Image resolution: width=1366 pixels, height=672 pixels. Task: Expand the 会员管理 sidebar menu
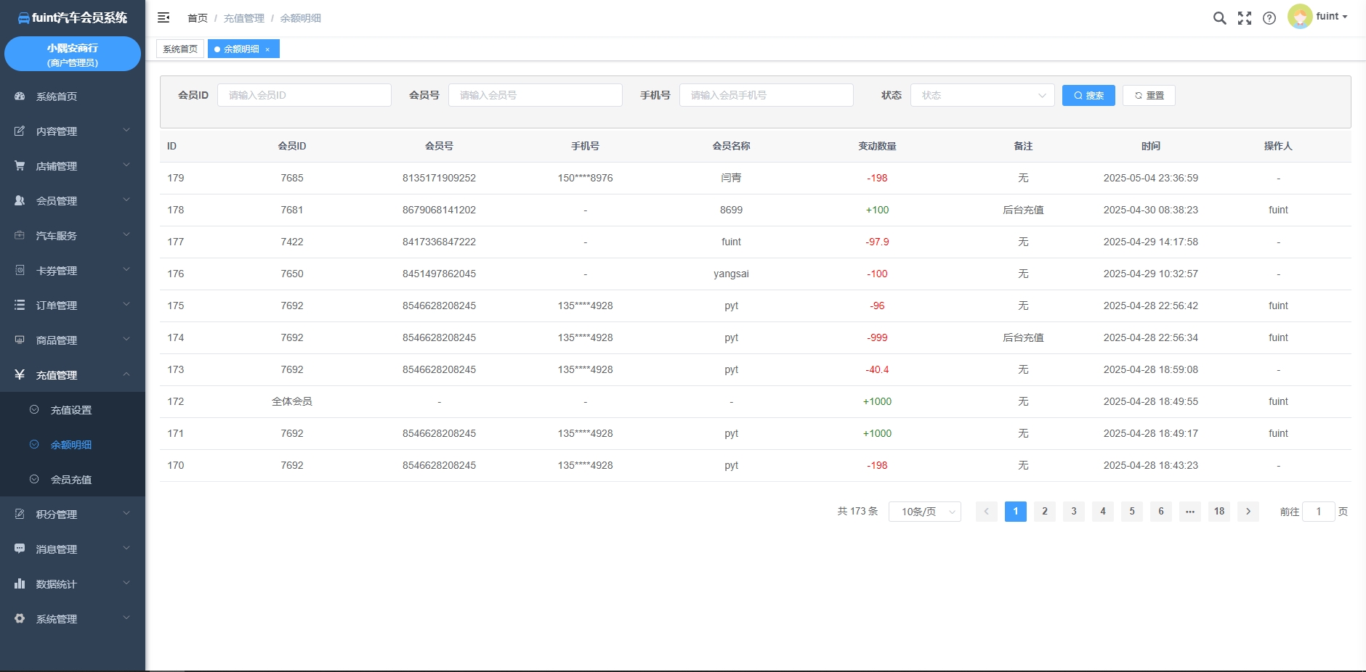(x=73, y=201)
